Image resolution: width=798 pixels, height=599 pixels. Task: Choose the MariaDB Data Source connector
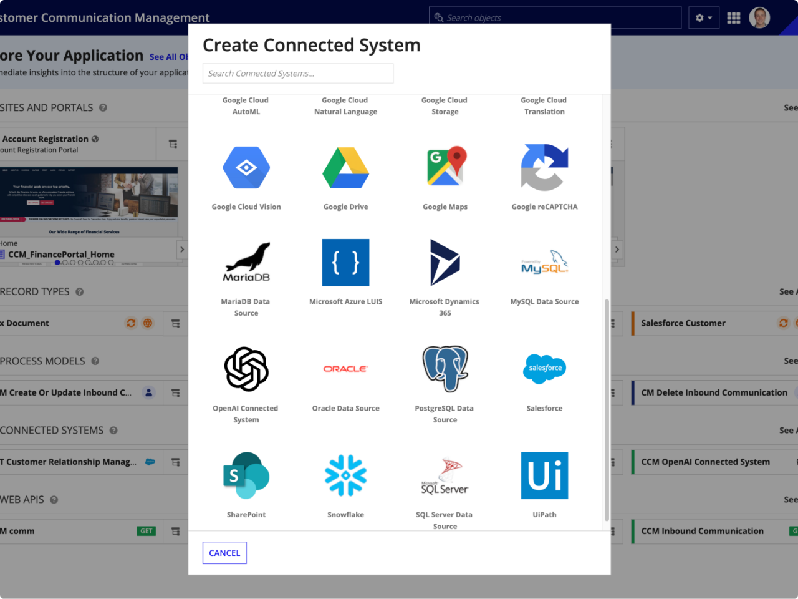(246, 275)
